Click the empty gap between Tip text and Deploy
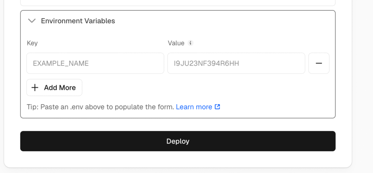This screenshot has width=373, height=173. click(x=178, y=125)
